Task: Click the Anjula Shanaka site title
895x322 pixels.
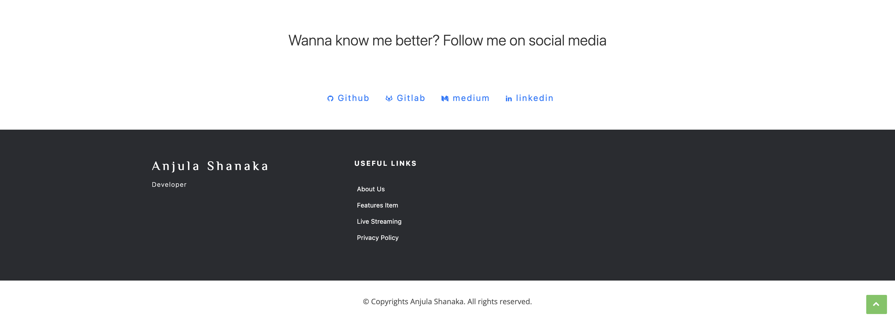Action: pyautogui.click(x=210, y=166)
